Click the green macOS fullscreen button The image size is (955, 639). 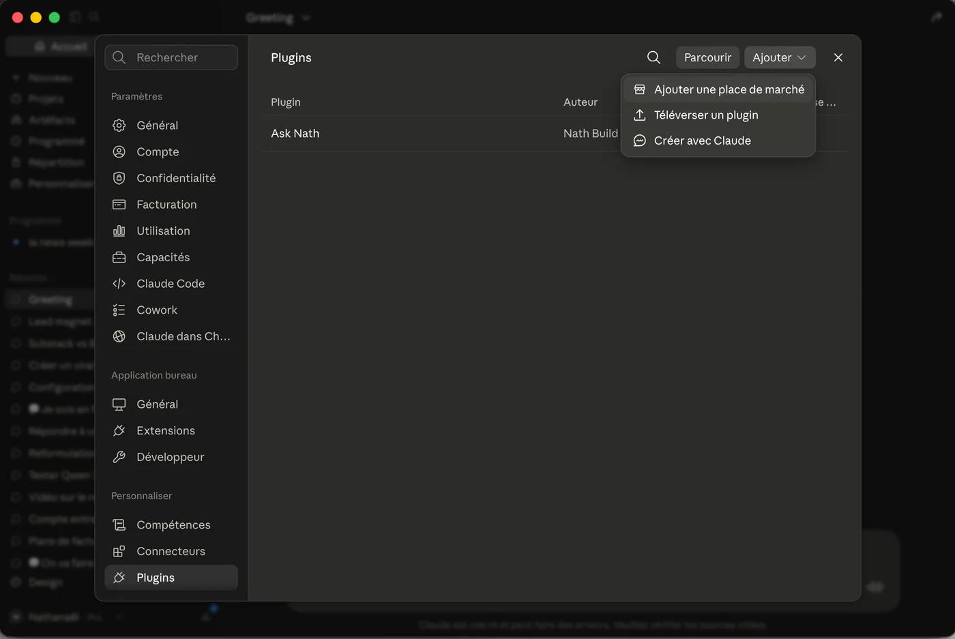tap(55, 18)
